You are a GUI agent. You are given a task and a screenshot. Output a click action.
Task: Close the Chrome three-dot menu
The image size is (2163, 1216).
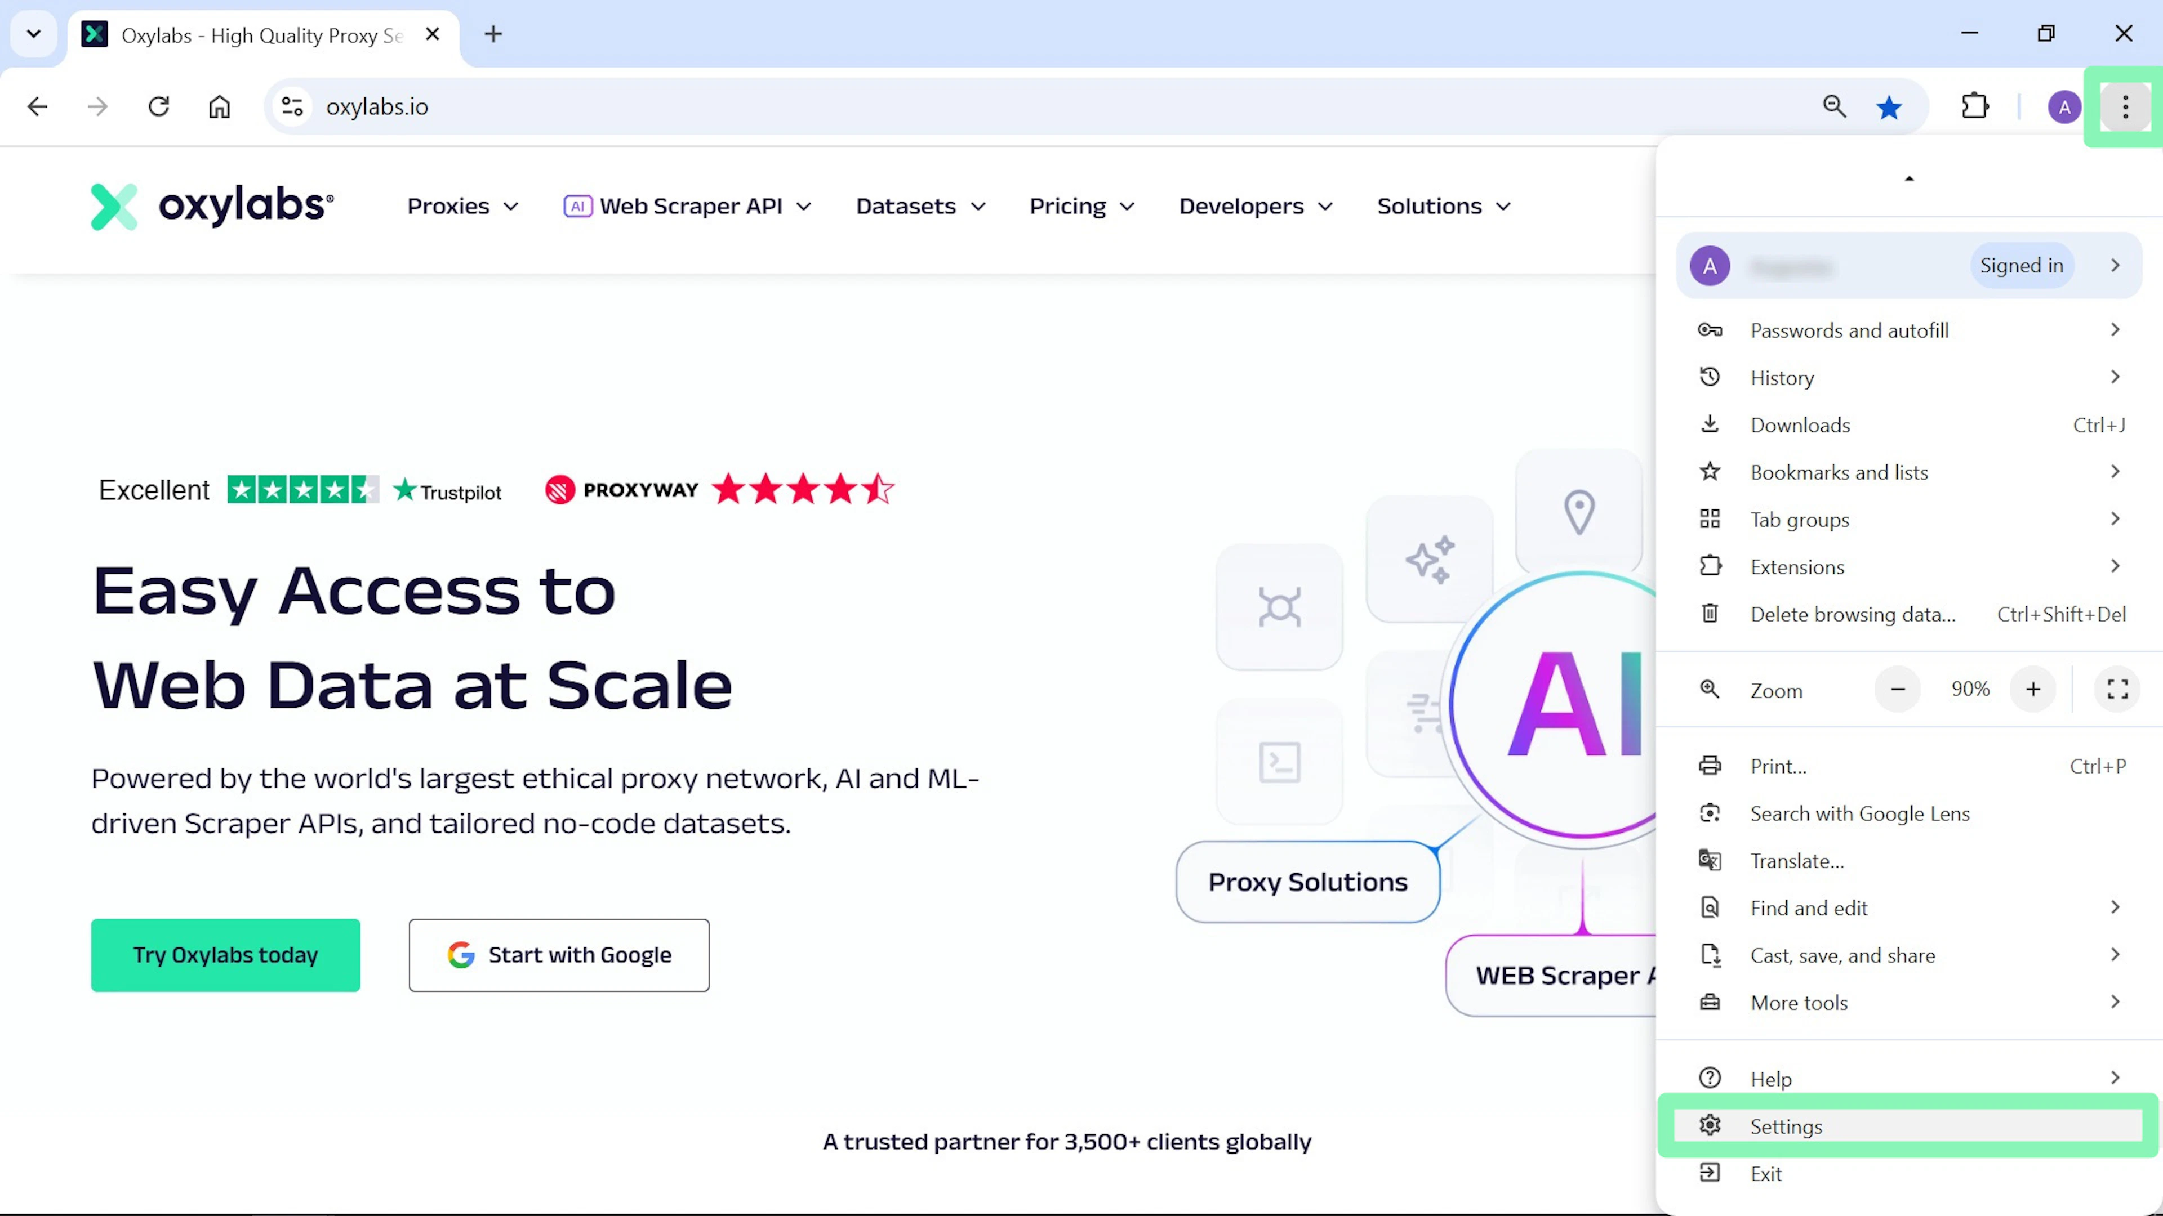[2125, 106]
